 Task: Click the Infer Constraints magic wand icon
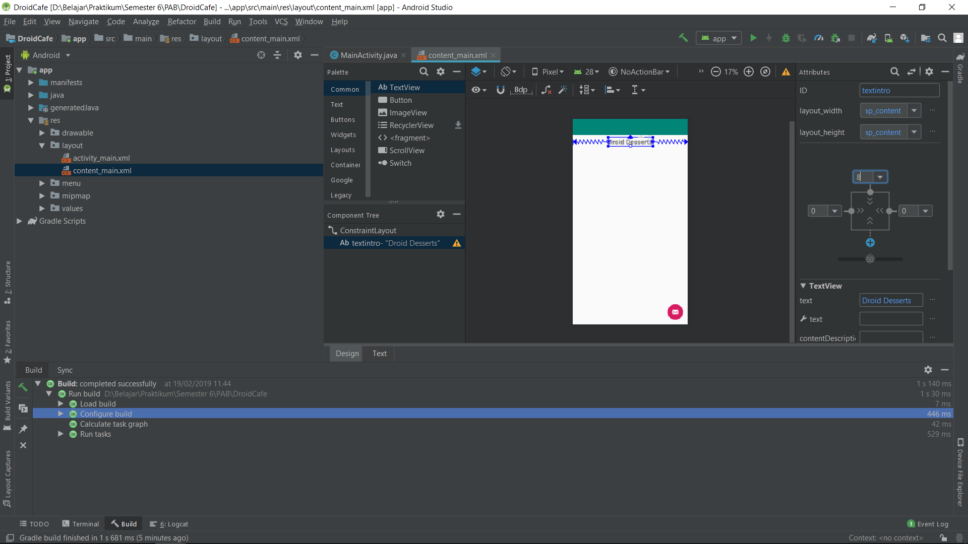563,90
